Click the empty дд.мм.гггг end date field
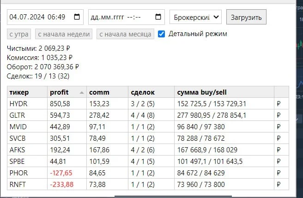Image resolution: width=303 pixels, height=198 pixels. pos(127,17)
